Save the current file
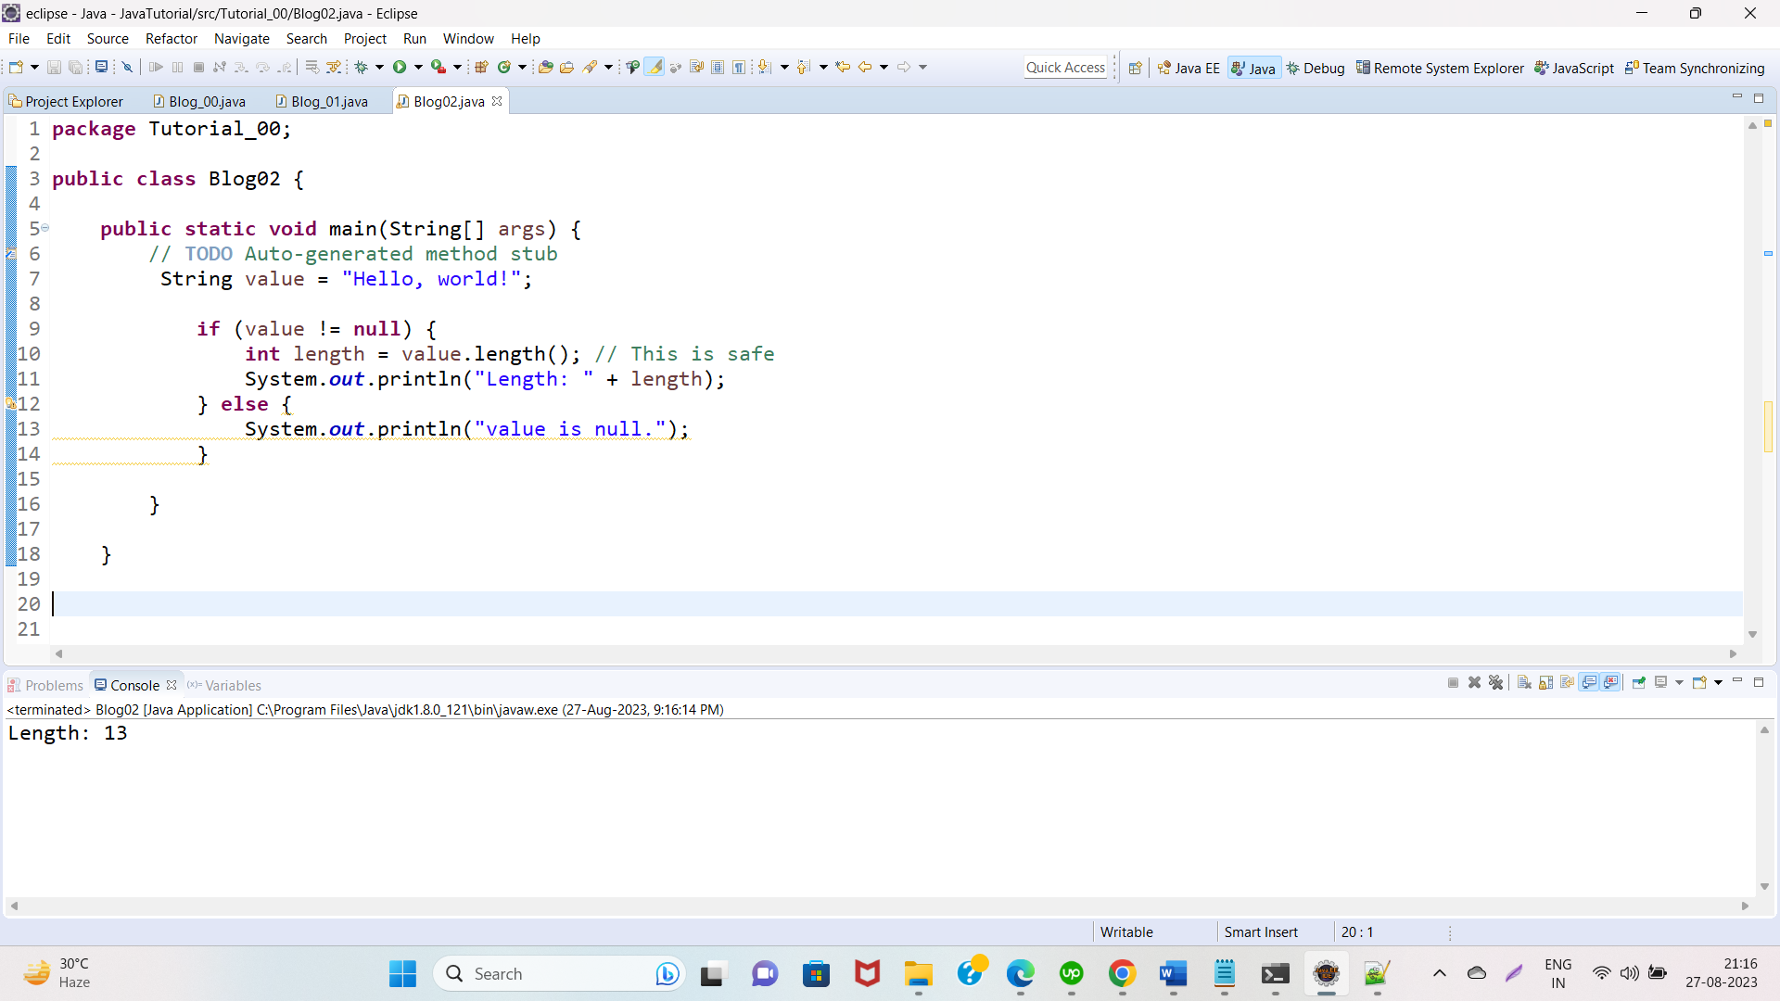This screenshot has width=1780, height=1001. tap(53, 67)
